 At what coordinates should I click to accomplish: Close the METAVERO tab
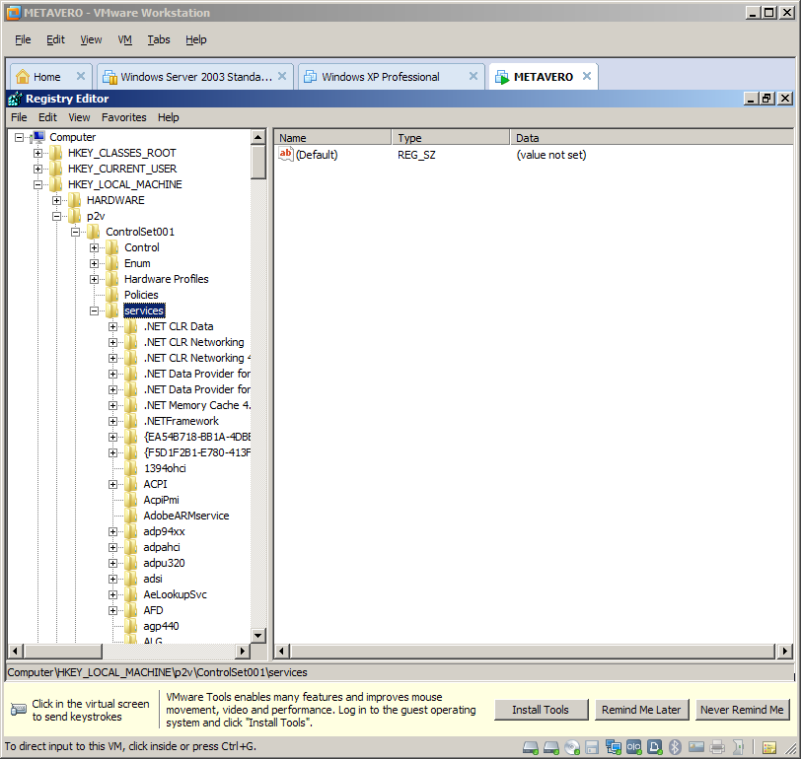(x=587, y=76)
